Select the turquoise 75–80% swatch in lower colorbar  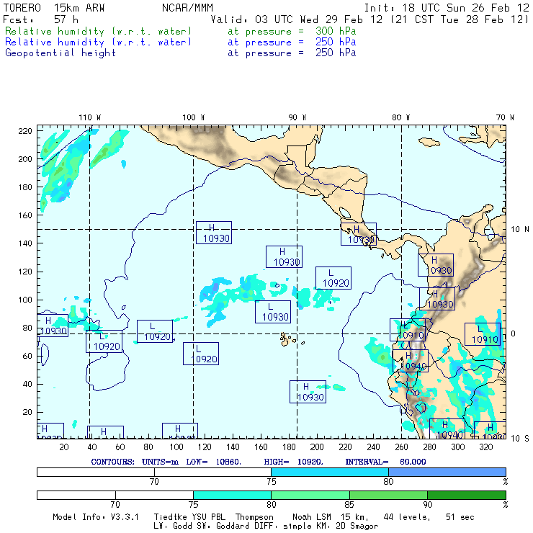(232, 495)
